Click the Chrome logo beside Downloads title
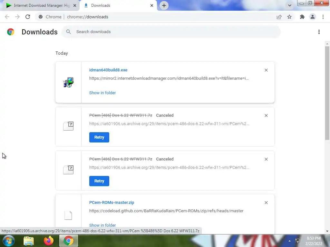This screenshot has height=247, width=330. tap(11, 32)
